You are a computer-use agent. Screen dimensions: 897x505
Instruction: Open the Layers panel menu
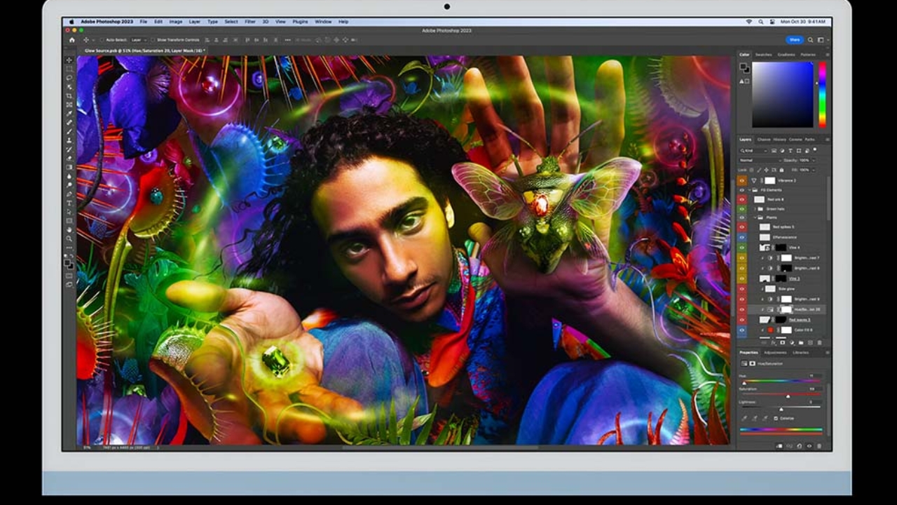tap(827, 140)
